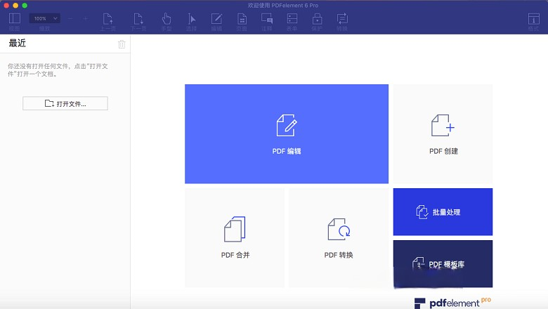Open the Comment annotation tool
548x309 pixels.
pyautogui.click(x=267, y=18)
